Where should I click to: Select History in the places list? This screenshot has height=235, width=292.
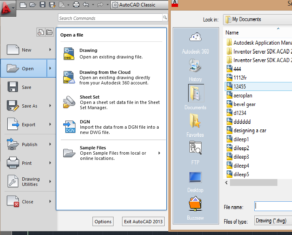(x=195, y=70)
